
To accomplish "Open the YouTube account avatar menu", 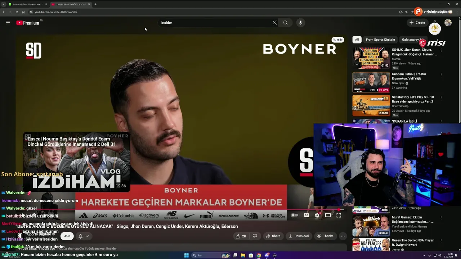I will coord(448,23).
